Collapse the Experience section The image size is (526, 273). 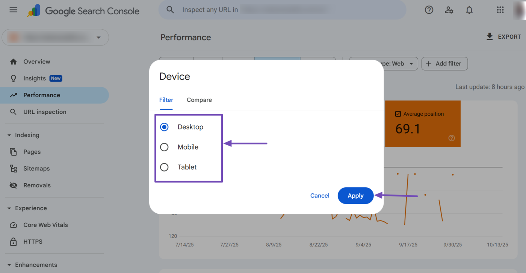(x=9, y=208)
